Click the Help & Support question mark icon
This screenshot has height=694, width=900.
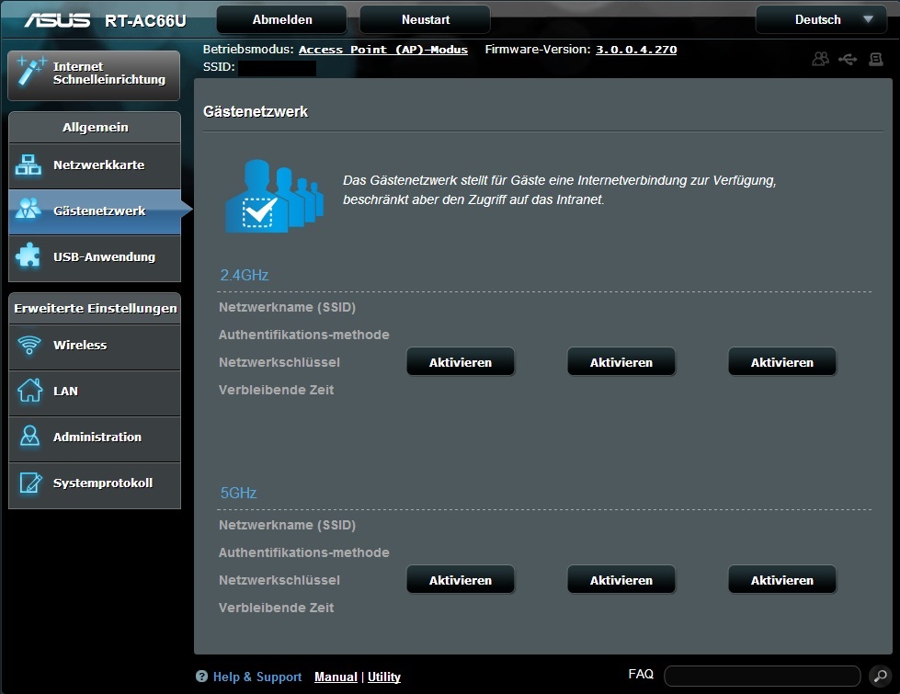(201, 677)
